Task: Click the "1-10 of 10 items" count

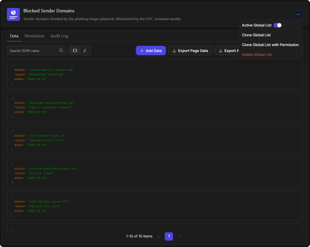Action: 139,236
